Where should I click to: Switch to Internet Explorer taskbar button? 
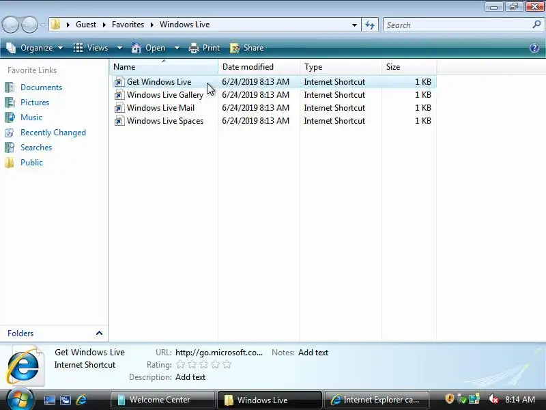pyautogui.click(x=377, y=400)
